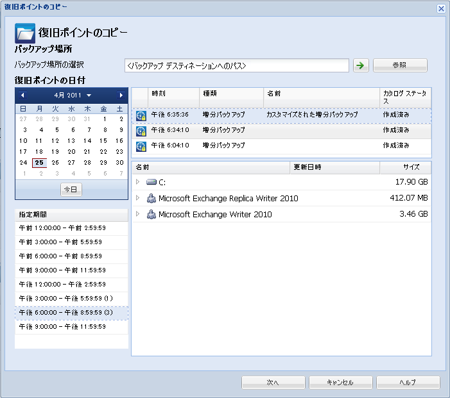This screenshot has height=398, width=450.
Task: Expand the C: volume tree node
Action: coord(137,183)
